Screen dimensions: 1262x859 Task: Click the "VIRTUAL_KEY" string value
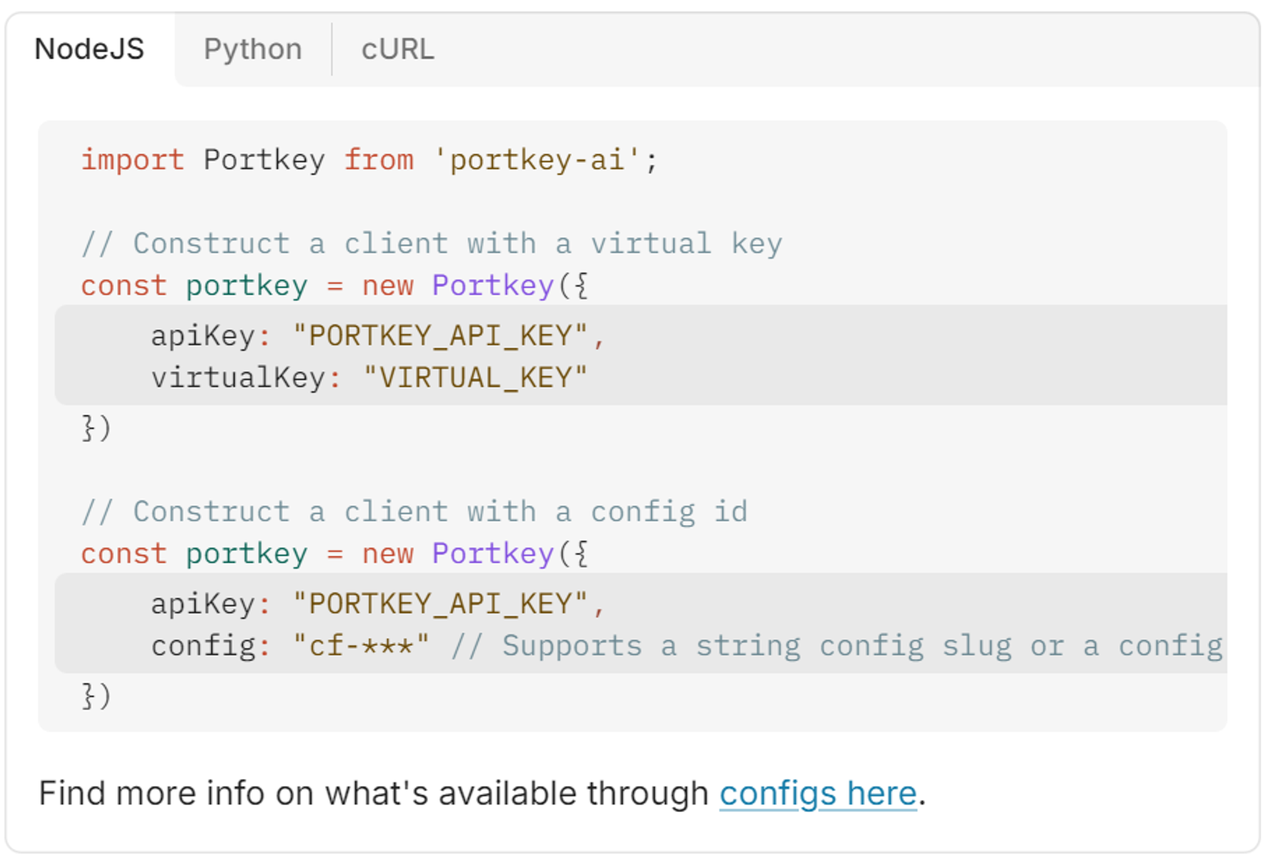point(475,378)
